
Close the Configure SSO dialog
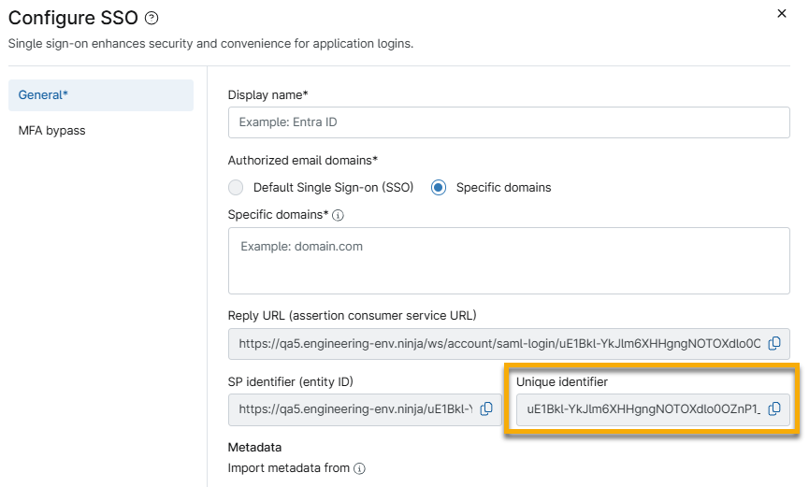pyautogui.click(x=782, y=13)
